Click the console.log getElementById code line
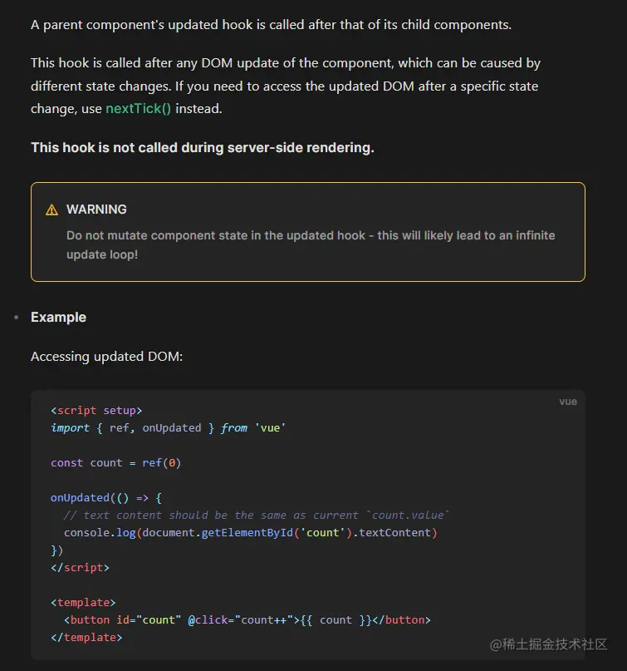 251,533
